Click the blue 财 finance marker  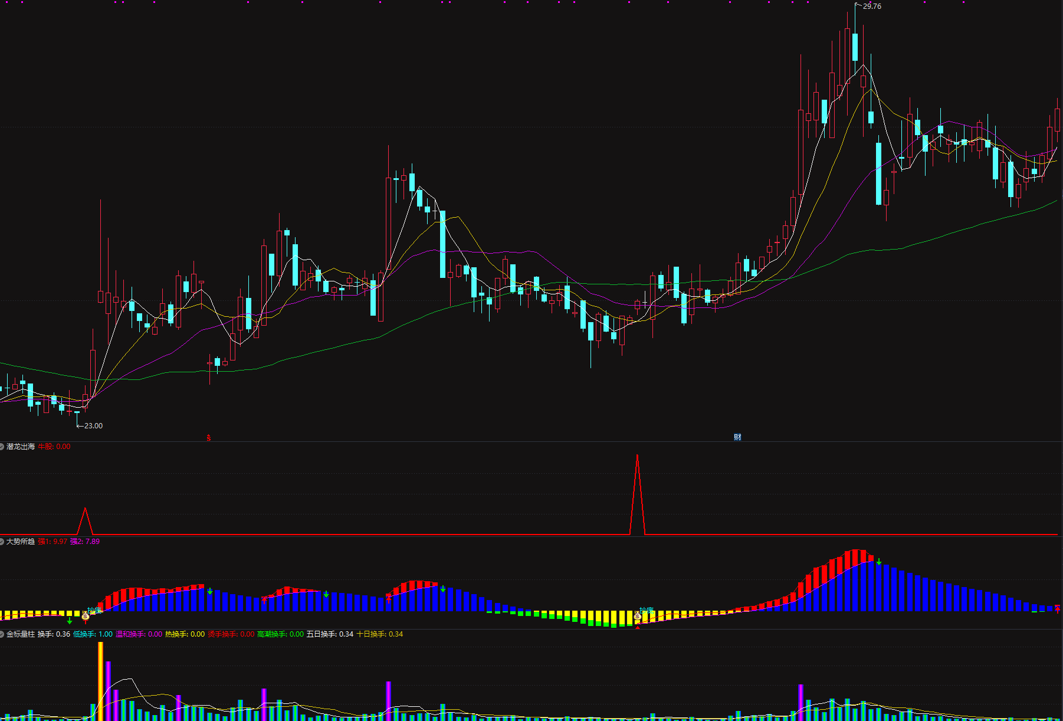click(737, 437)
